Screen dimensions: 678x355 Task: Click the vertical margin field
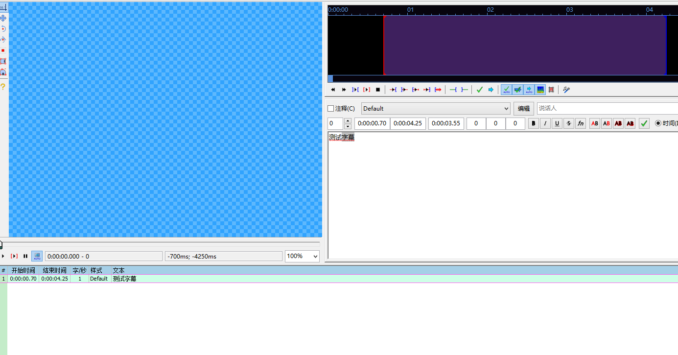[x=515, y=123]
